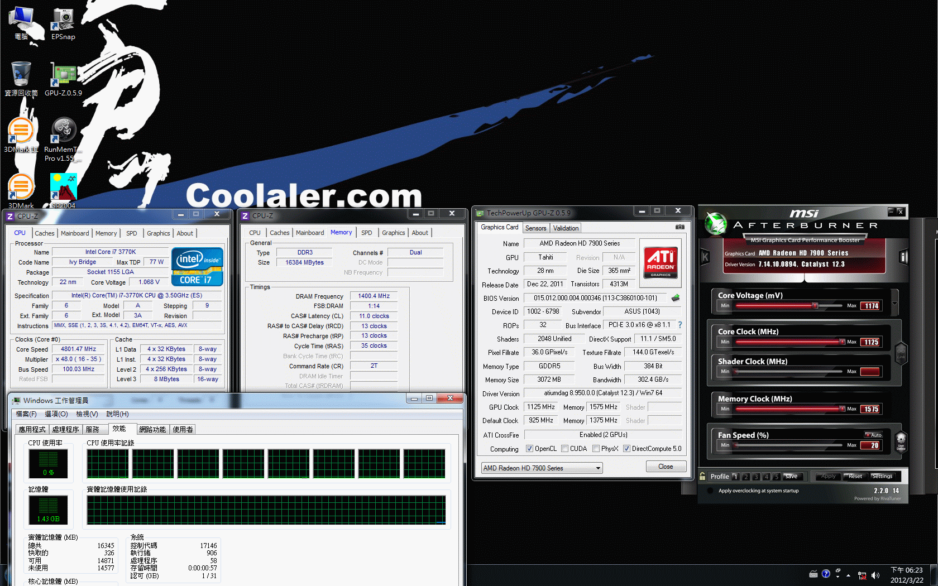Click the Afterburner green jet logo
Screen dimensions: 938x586
pos(715,224)
